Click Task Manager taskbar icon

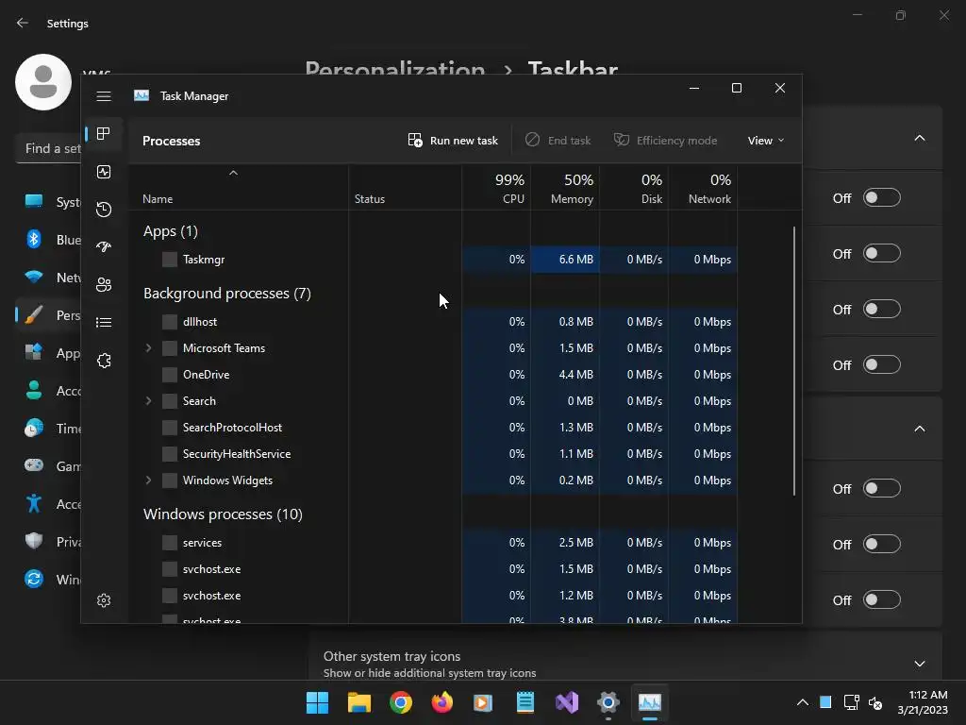pyautogui.click(x=650, y=702)
